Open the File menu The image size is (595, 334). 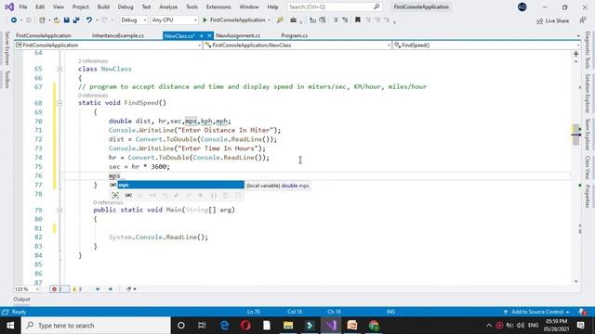tap(23, 6)
